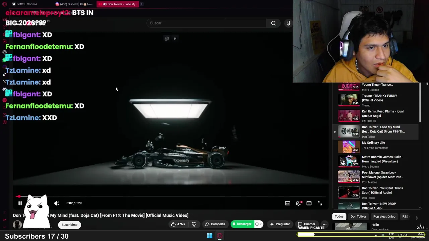Show more filter chips arrow
This screenshot has height=241, width=429.
[x=417, y=218]
